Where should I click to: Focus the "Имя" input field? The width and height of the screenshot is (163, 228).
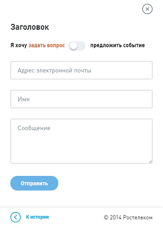coord(81,99)
